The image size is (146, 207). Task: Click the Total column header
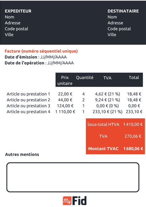134,78
